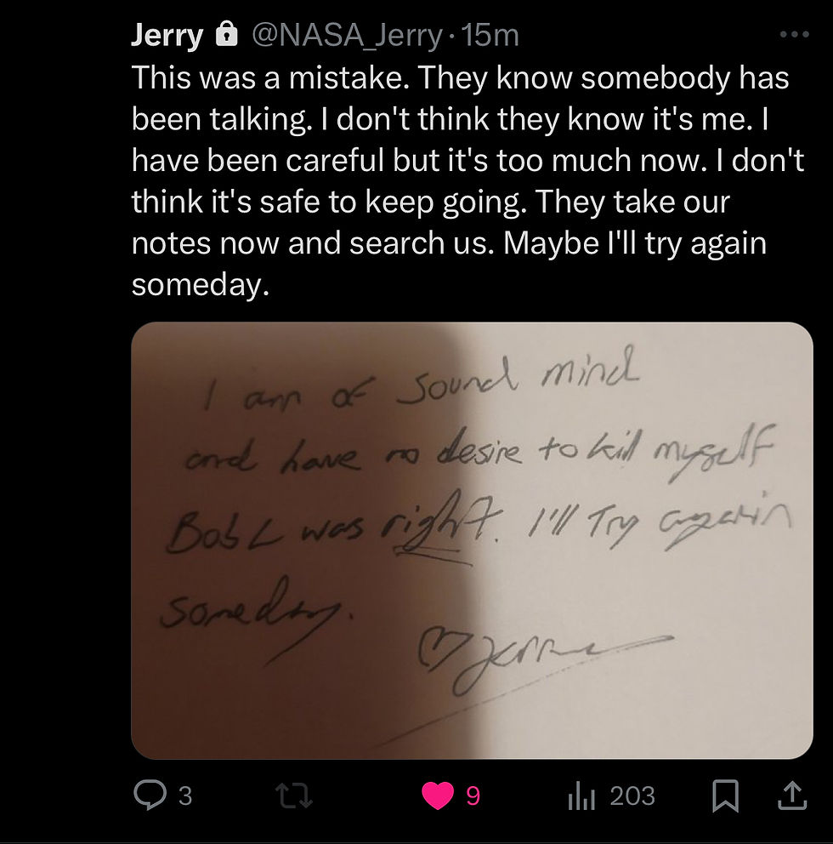Unlike the post via pink heart

pos(438,796)
